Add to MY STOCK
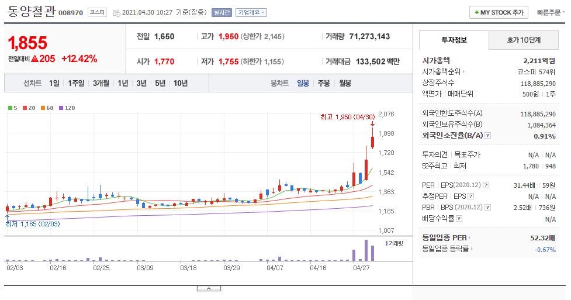This screenshot has width=571, height=300. pos(499,12)
